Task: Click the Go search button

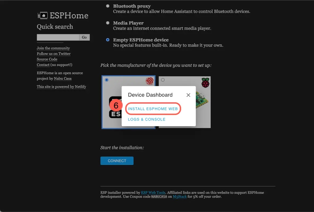Action: coord(84,37)
